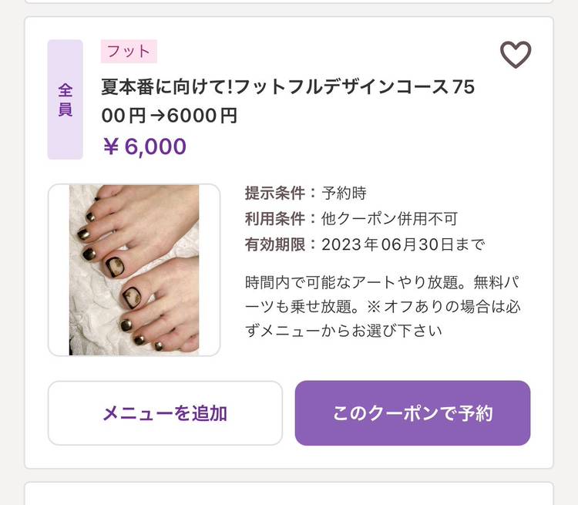
Task: Click the purple ¥6,000 price
Action: coord(144,146)
